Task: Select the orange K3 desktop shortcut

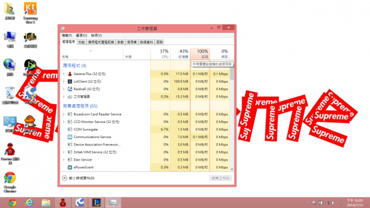Action: pyautogui.click(x=30, y=13)
